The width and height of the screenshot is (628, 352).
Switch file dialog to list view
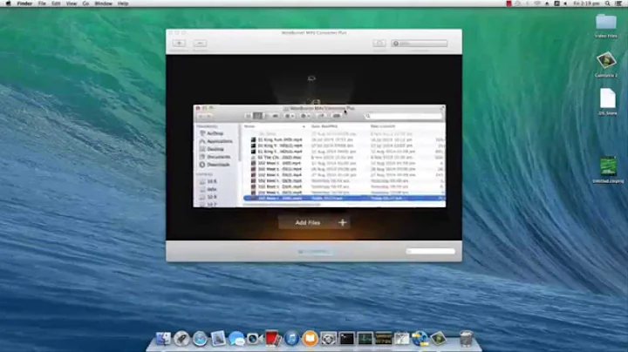click(x=257, y=116)
